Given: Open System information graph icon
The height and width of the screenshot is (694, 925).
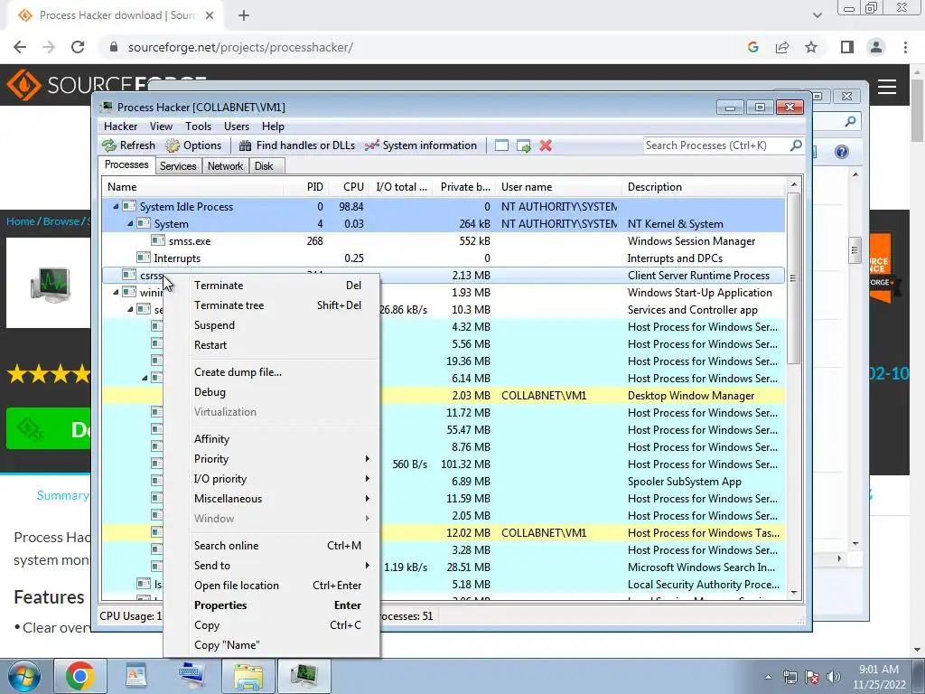Looking at the screenshot, I should click(371, 145).
